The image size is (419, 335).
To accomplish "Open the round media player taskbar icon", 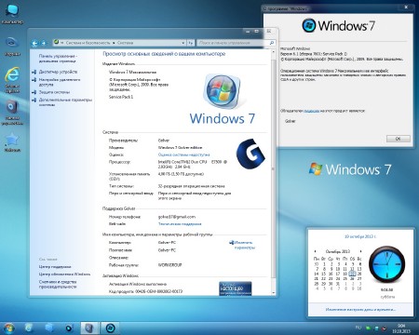I will tap(69, 328).
